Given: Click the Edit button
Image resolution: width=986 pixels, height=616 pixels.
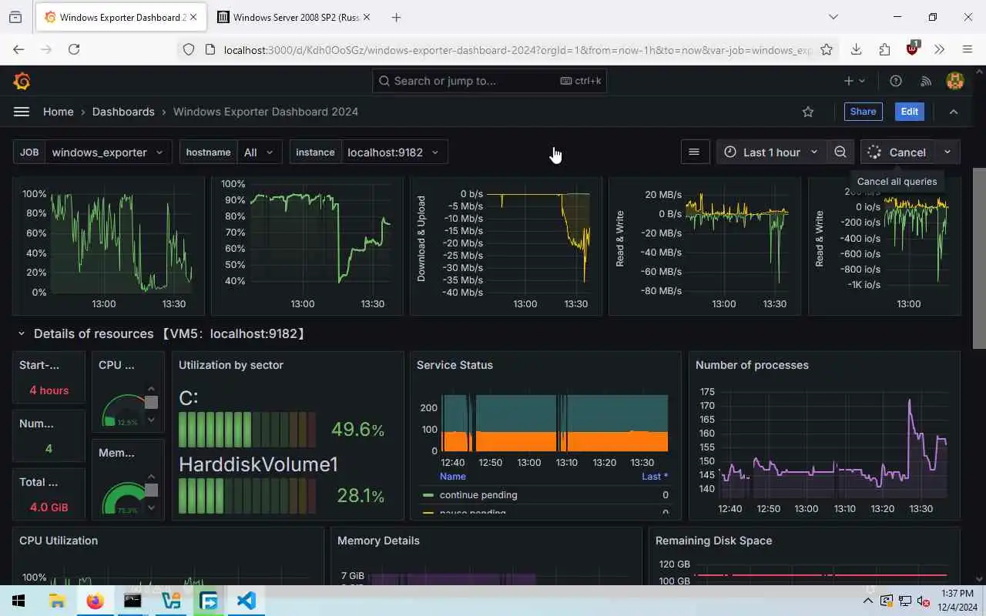Looking at the screenshot, I should (x=910, y=112).
